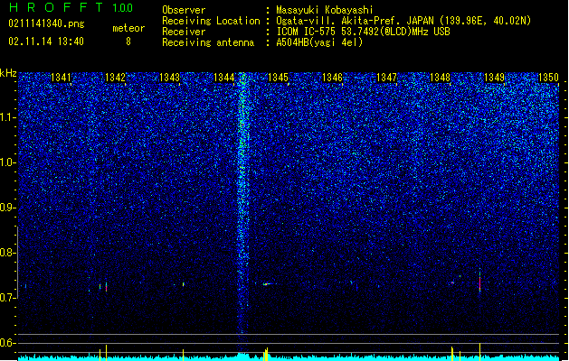Viewport: 569px width, 361px height.
Task: Click the 0.7 frequency axis label
Action: coord(7,298)
